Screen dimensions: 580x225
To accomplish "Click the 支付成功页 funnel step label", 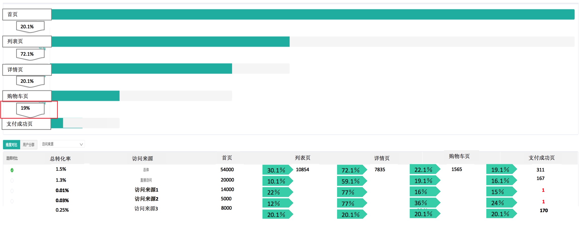I will click(x=27, y=124).
